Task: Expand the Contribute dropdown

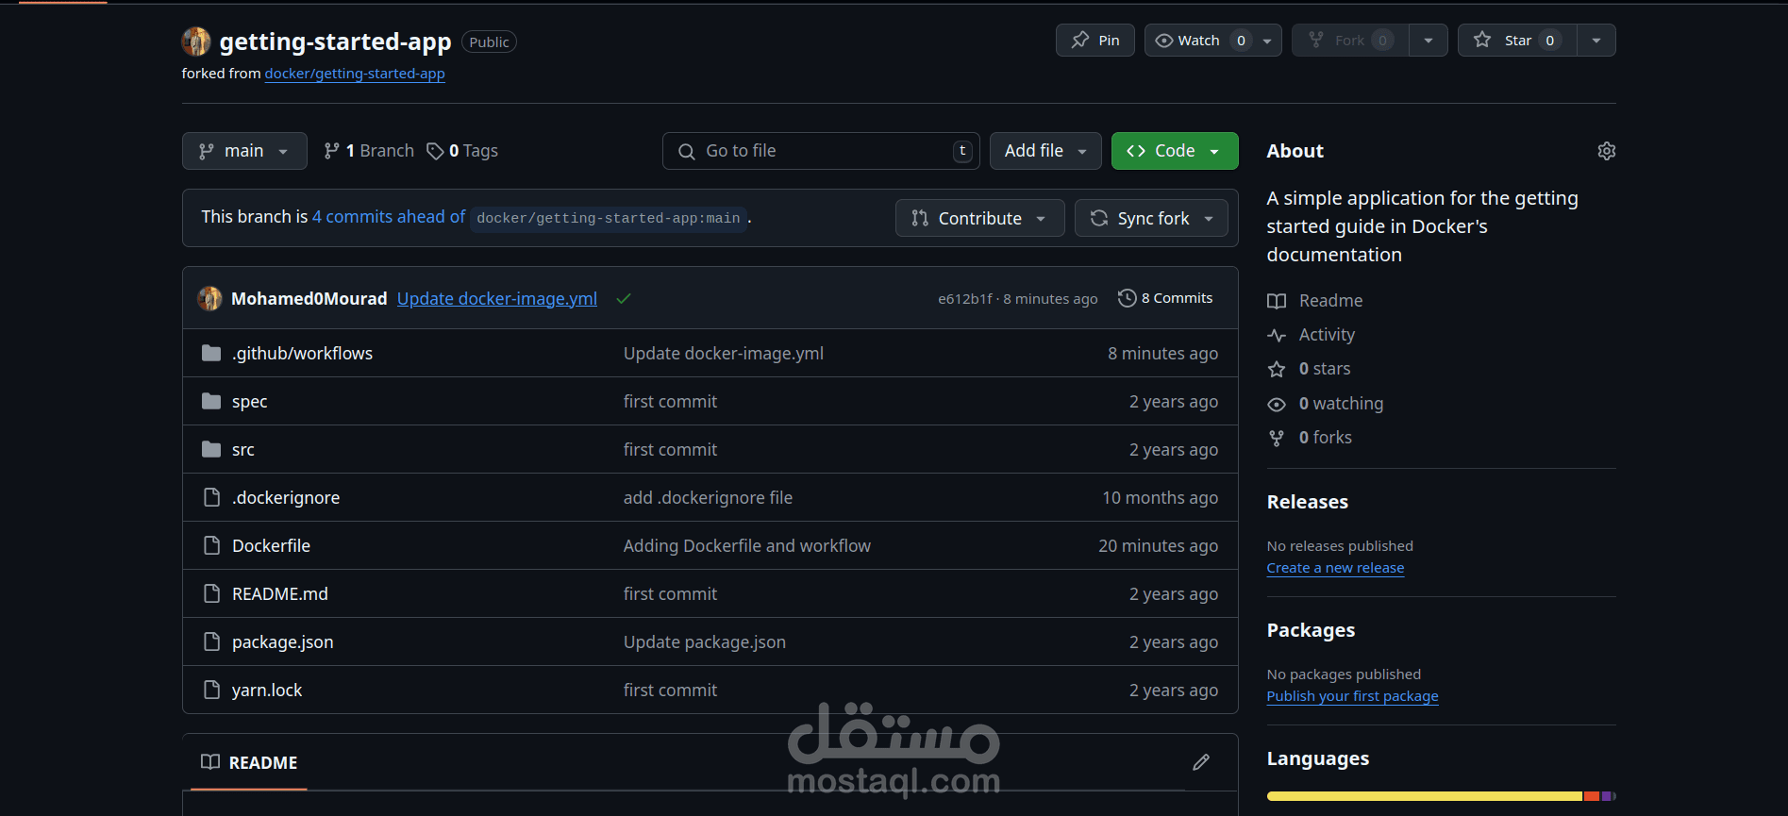Action: coord(979,218)
